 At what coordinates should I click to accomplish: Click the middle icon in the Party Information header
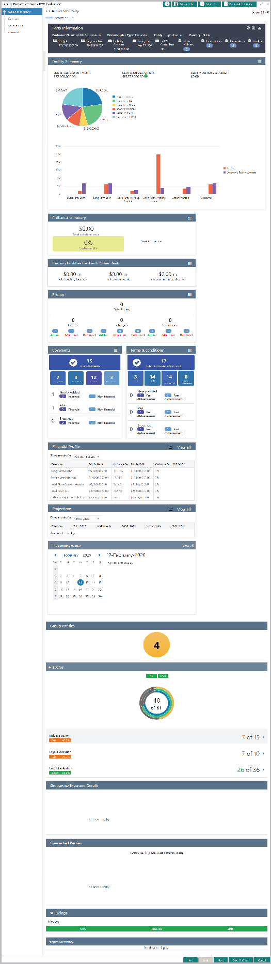click(x=253, y=28)
